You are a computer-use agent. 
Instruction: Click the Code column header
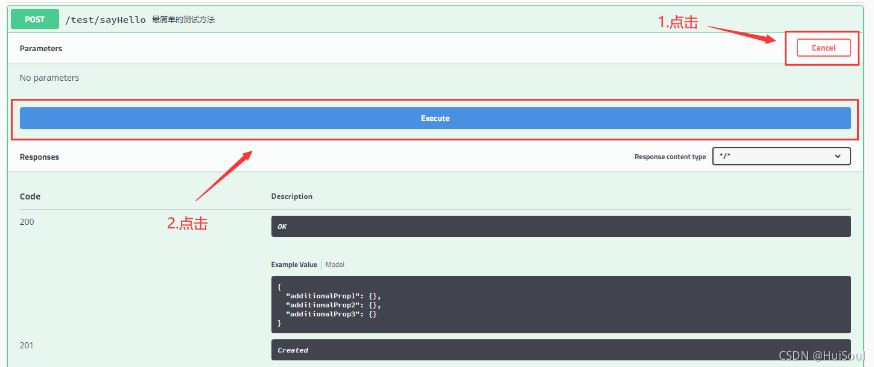coord(30,196)
